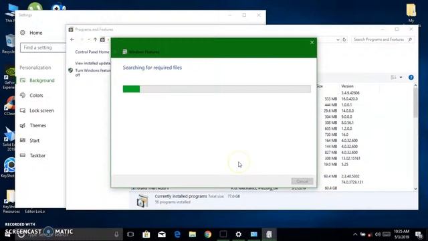This screenshot has height=241, width=428.
Task: Show hidden system tray icons
Action: tap(355, 234)
